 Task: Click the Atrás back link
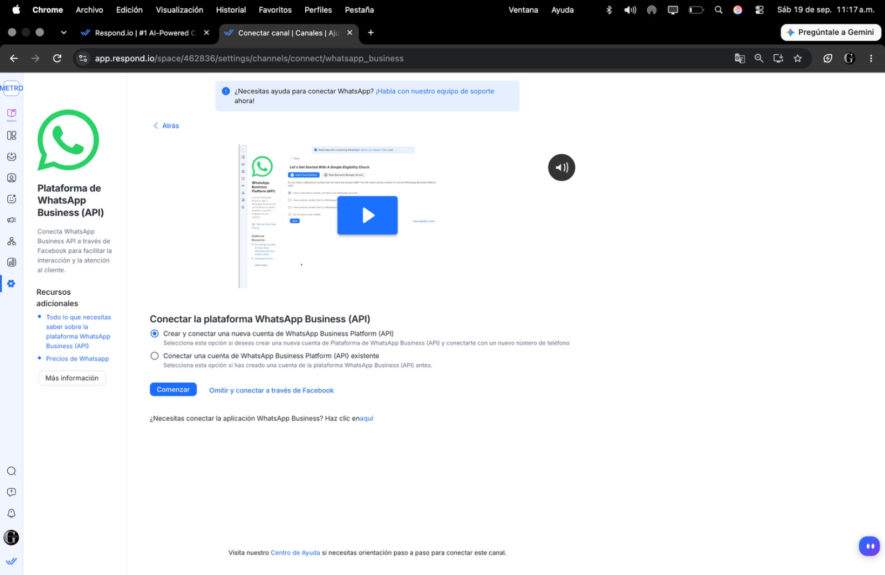coord(166,126)
